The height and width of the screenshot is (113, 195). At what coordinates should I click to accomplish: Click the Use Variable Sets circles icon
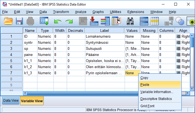click(x=180, y=21)
